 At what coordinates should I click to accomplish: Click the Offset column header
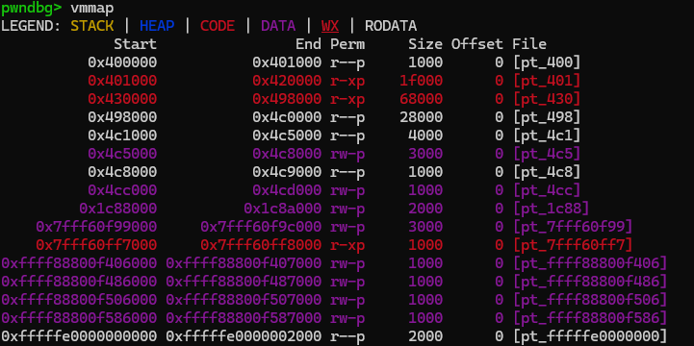click(477, 44)
